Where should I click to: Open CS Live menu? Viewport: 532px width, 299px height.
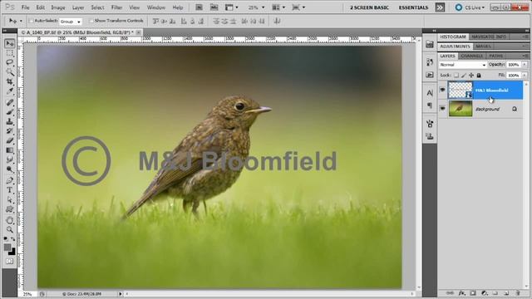coord(470,7)
